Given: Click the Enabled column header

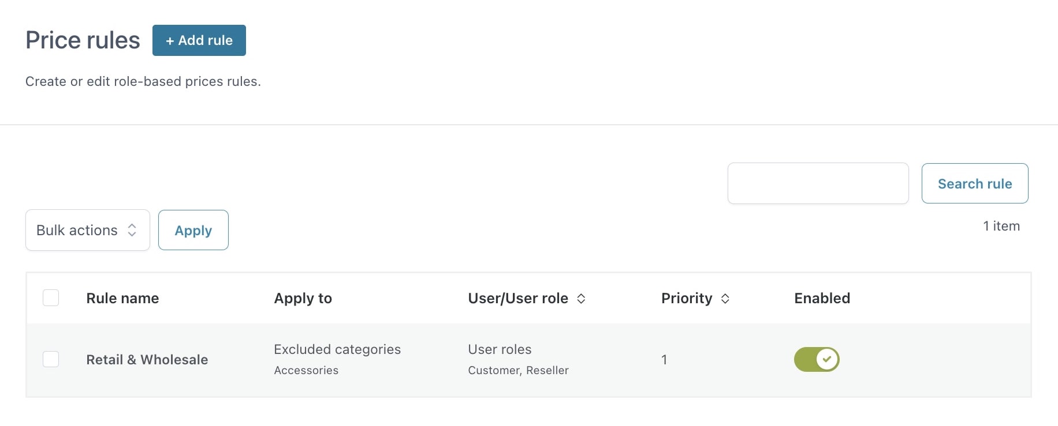Looking at the screenshot, I should pos(822,298).
